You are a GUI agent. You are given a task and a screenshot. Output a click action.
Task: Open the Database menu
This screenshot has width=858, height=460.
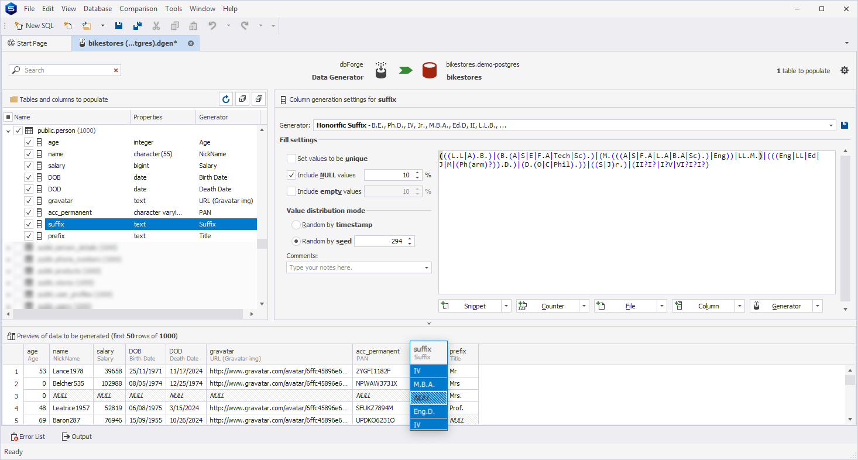(x=98, y=9)
